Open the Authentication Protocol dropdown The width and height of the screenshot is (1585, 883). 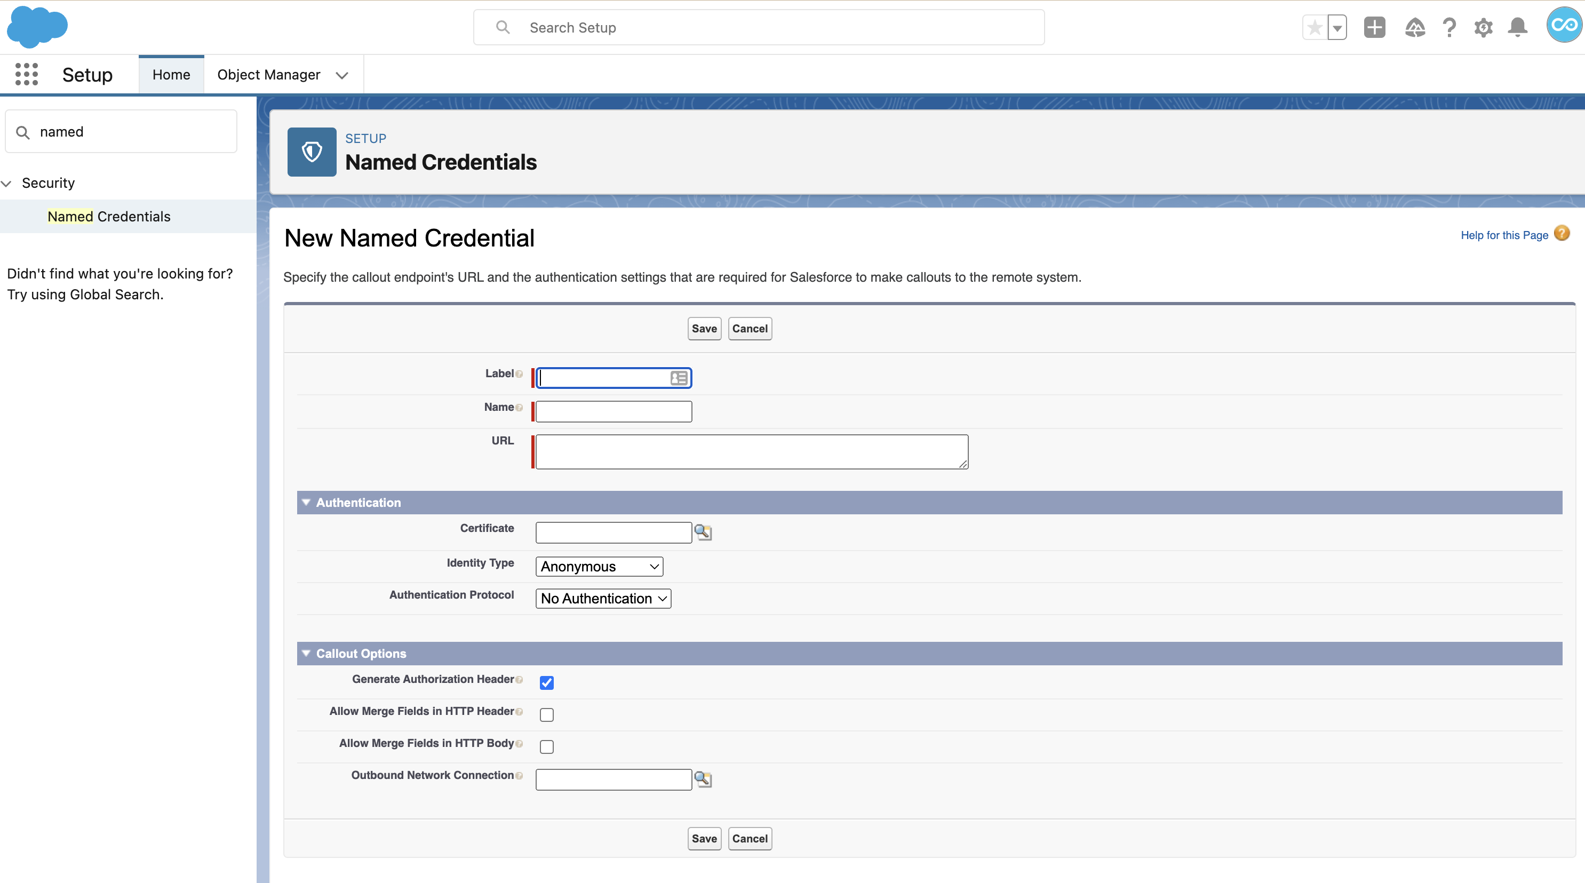[603, 599]
